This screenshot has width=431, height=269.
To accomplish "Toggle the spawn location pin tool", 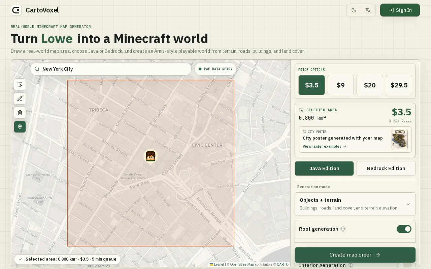I will [20, 127].
